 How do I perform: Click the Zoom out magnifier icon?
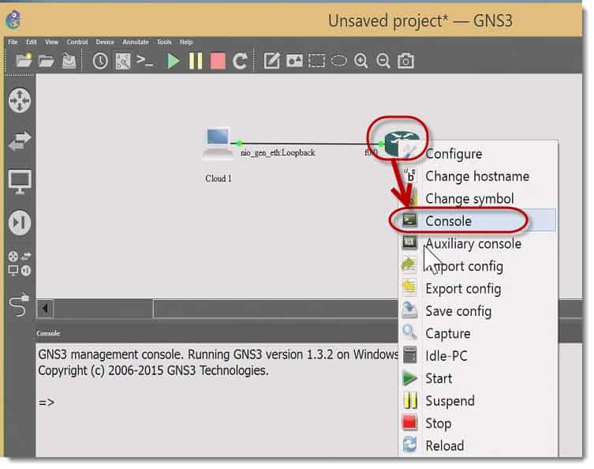pos(383,61)
